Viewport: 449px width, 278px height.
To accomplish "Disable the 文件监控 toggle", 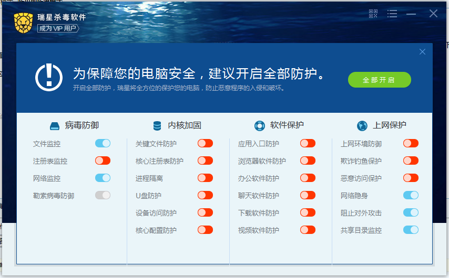I will click(x=103, y=143).
